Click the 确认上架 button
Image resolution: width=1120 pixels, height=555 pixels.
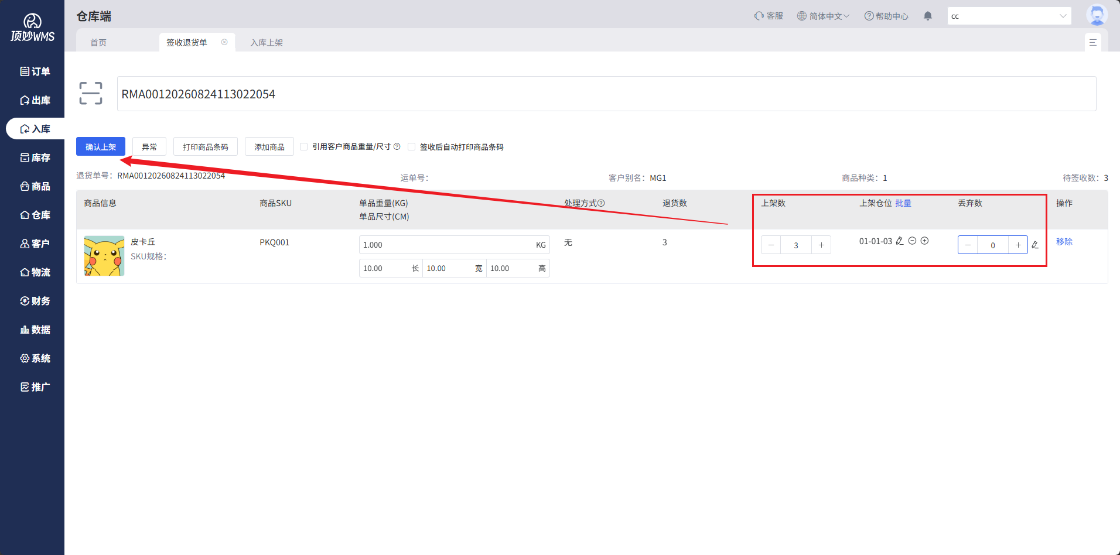point(101,146)
